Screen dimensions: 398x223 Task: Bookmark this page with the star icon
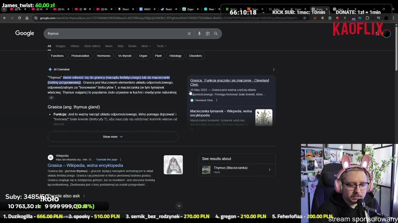[305, 18]
